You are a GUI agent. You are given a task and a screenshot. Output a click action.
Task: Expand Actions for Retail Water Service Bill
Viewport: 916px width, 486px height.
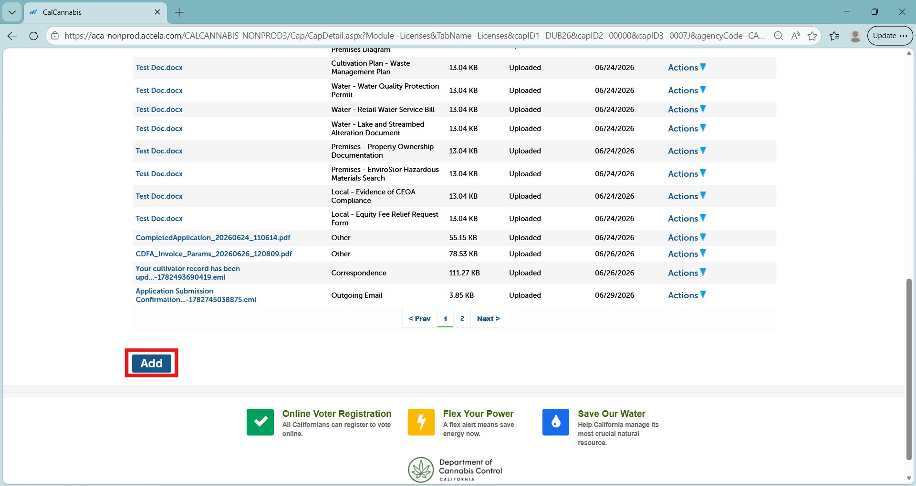click(687, 110)
